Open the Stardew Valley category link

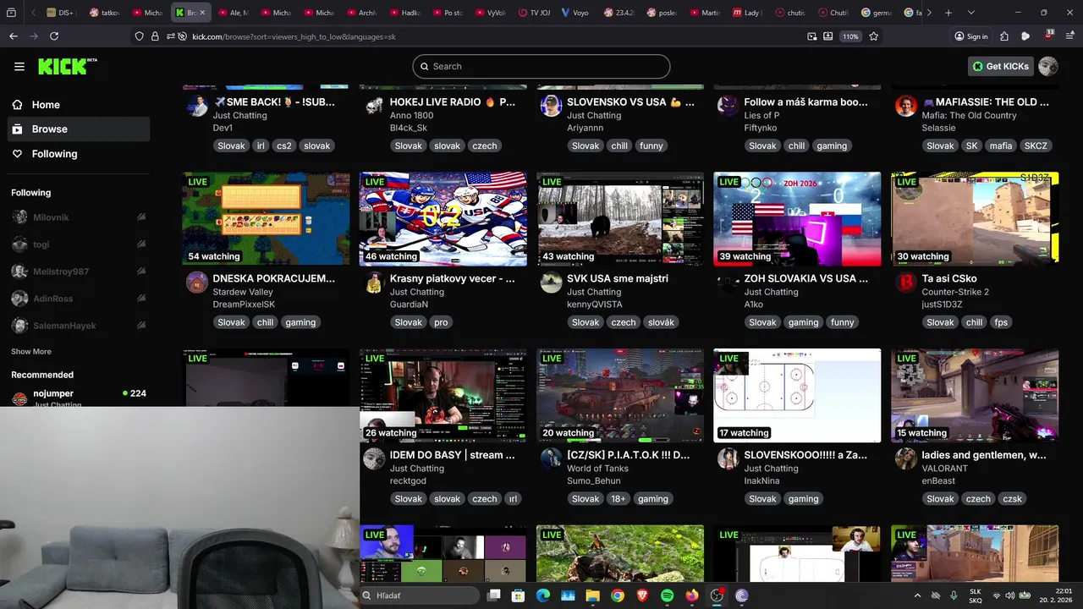click(243, 292)
